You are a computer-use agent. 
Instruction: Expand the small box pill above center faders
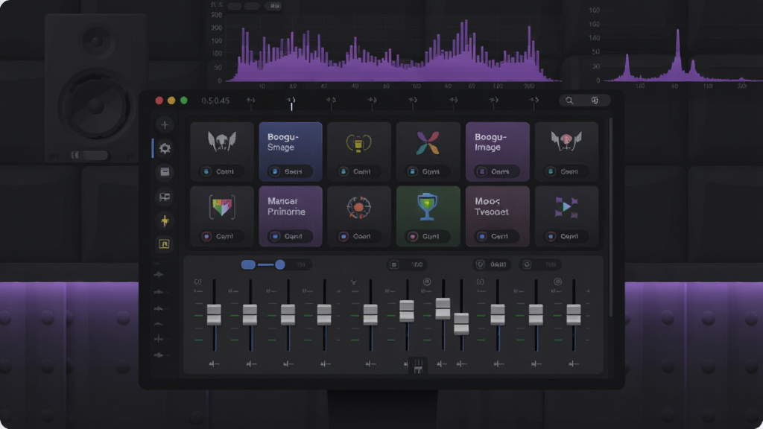click(408, 264)
